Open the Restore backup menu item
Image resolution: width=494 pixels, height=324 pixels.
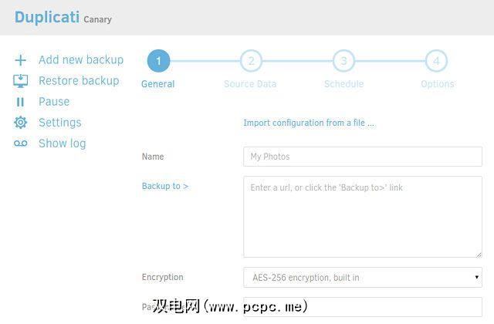click(x=79, y=80)
